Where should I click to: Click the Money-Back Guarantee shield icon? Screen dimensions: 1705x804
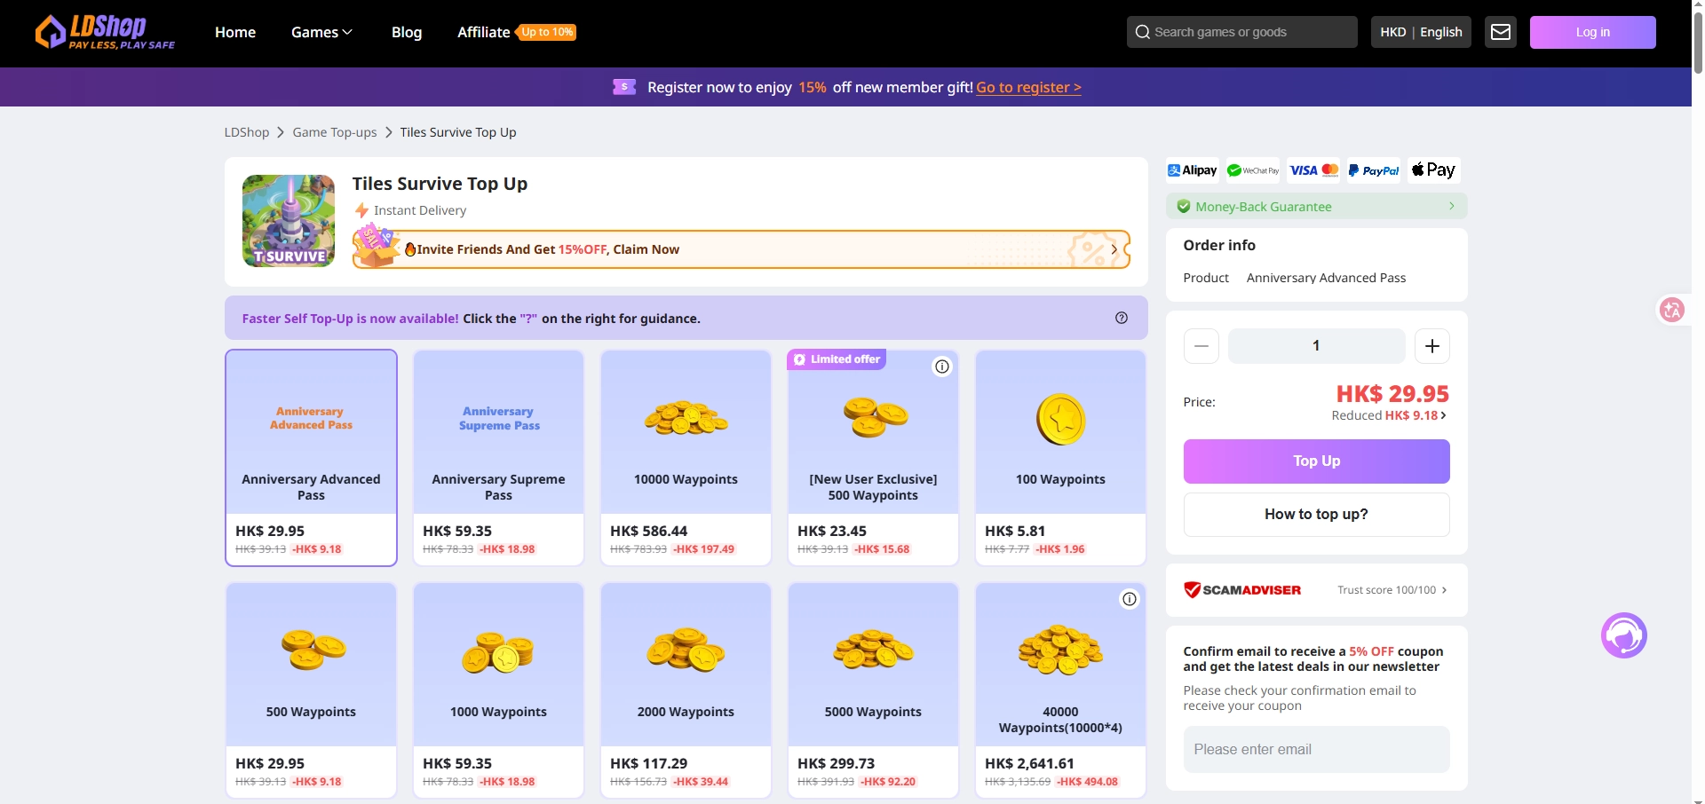tap(1184, 207)
